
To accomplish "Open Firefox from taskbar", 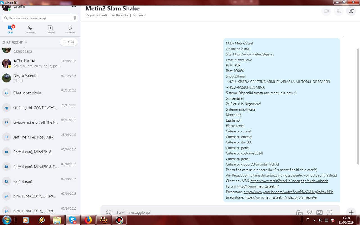I will click(88, 220).
